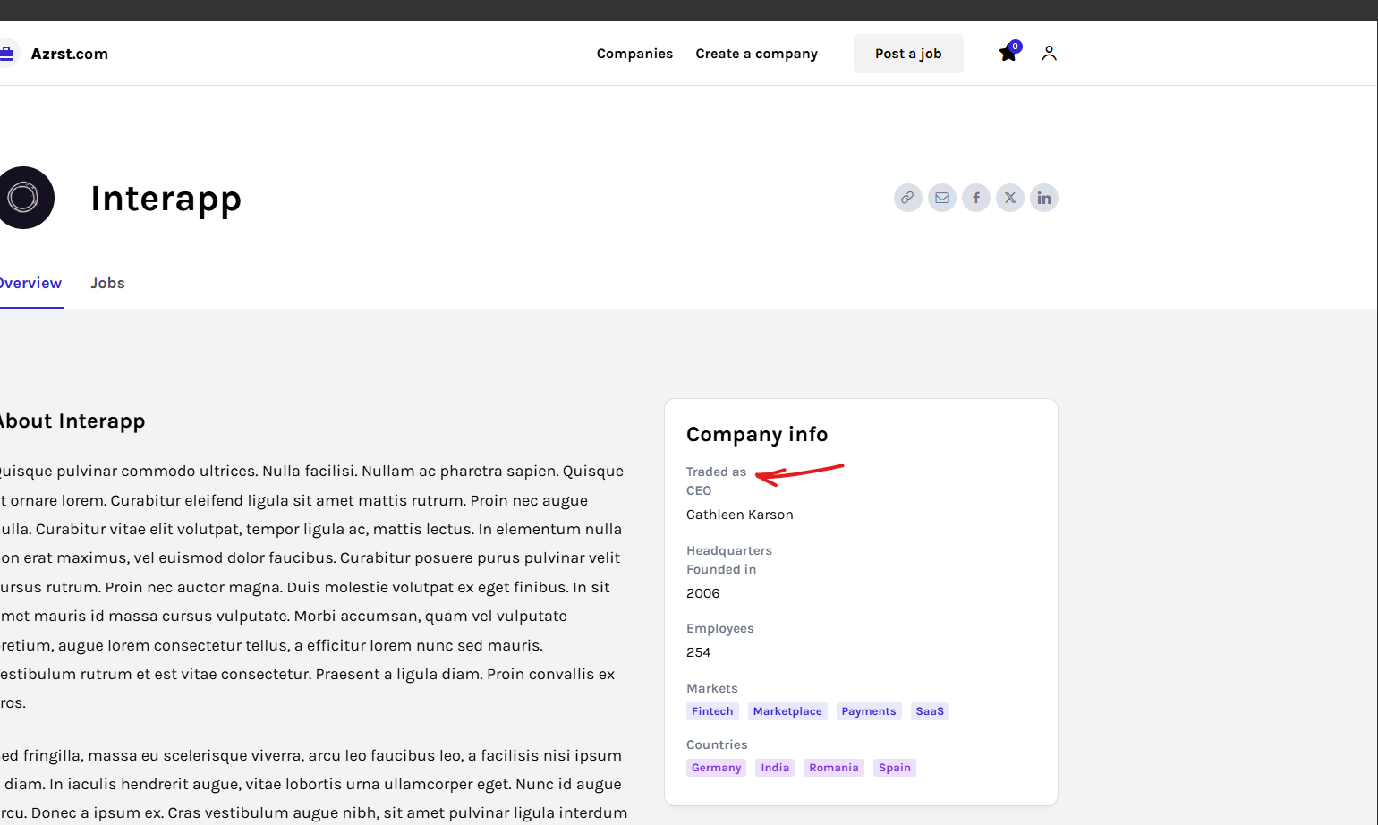Click the Azrst.com briefcase logo icon
The height and width of the screenshot is (825, 1378).
(x=8, y=54)
